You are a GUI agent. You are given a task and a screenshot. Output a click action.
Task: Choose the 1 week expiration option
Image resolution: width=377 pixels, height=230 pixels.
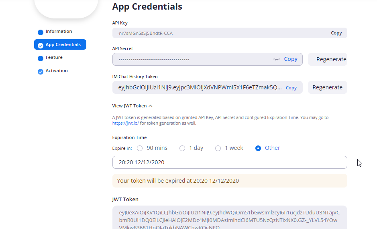pyautogui.click(x=218, y=148)
